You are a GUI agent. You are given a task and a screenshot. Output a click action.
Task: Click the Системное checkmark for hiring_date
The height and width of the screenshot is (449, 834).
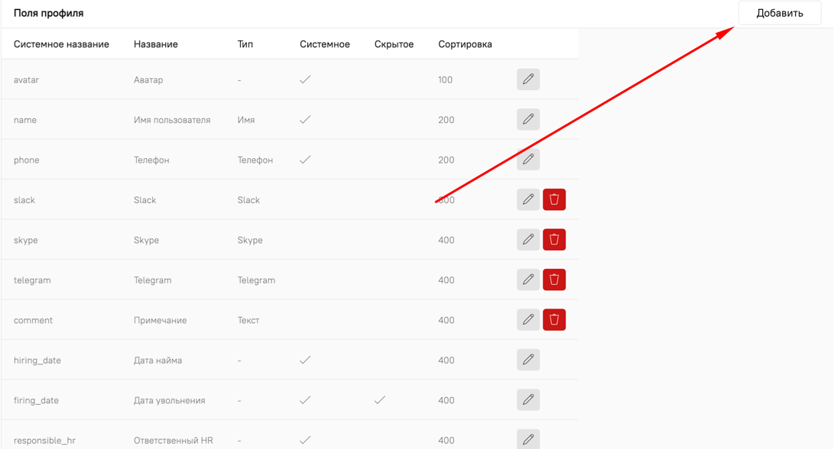(x=305, y=360)
